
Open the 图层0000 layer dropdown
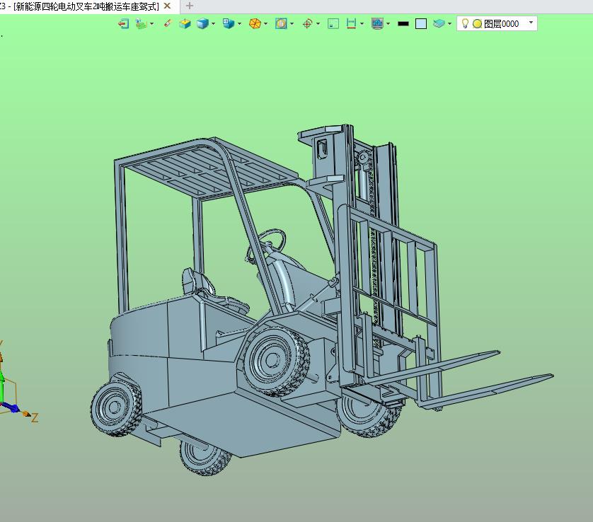point(531,23)
